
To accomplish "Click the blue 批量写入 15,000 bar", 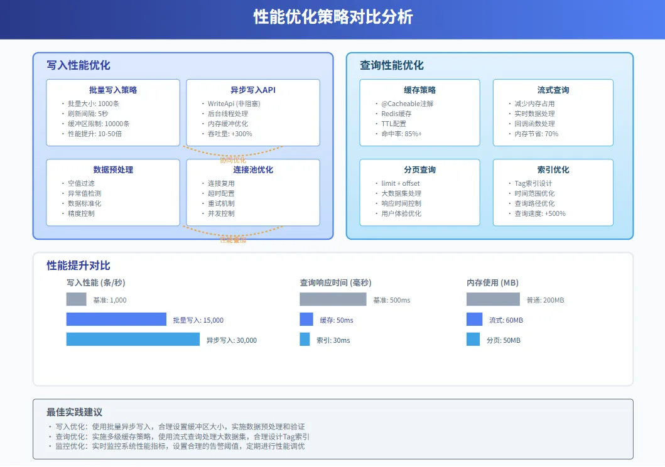I will 116,319.
